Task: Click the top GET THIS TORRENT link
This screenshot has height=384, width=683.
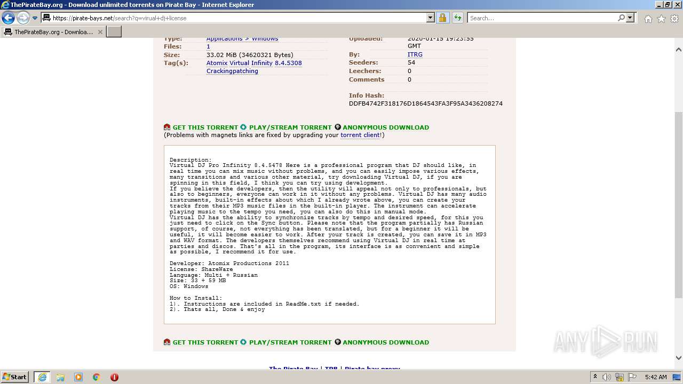Action: [x=205, y=127]
